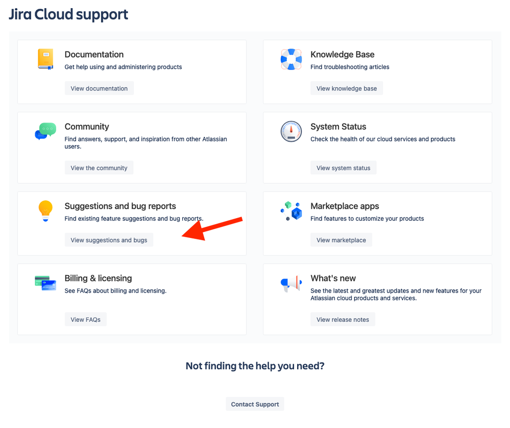Click the Documentation book icon
Image resolution: width=510 pixels, height=428 pixels.
tap(45, 59)
